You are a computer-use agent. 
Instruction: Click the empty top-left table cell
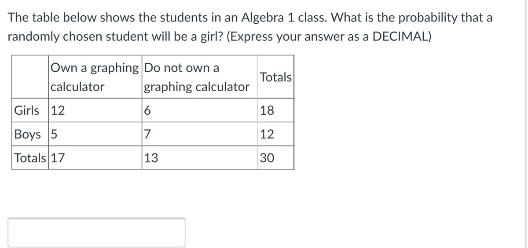[x=30, y=77]
